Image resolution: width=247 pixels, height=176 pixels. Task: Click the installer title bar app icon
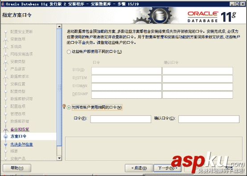coord(3,4)
